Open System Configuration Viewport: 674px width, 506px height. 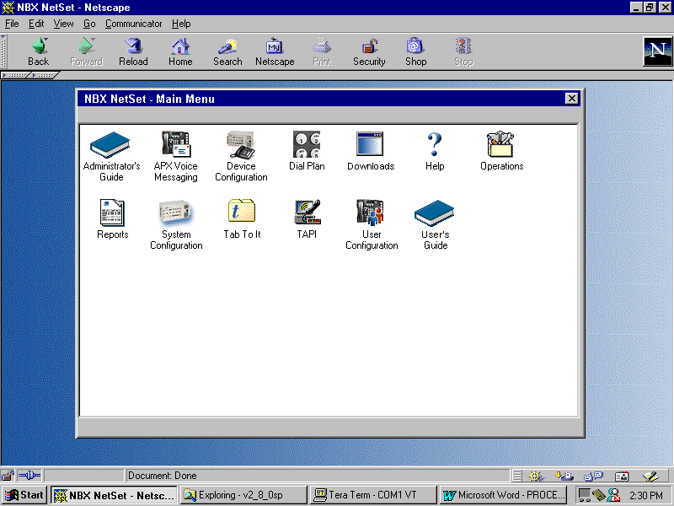click(x=176, y=213)
